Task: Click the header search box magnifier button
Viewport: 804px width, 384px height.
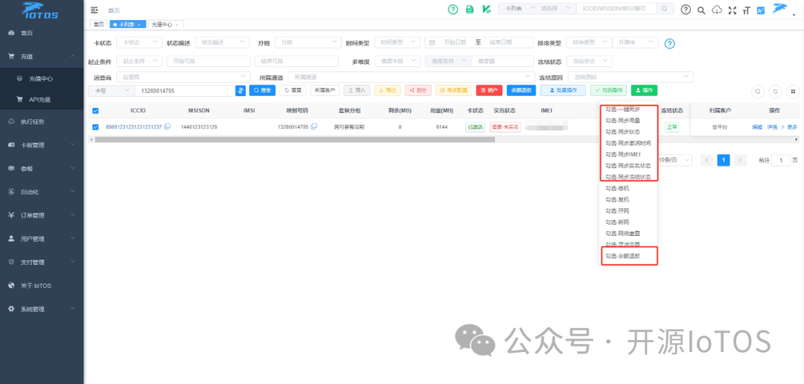Action: pos(665,9)
